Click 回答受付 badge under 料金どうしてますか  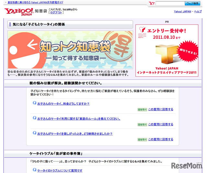point(142,110)
